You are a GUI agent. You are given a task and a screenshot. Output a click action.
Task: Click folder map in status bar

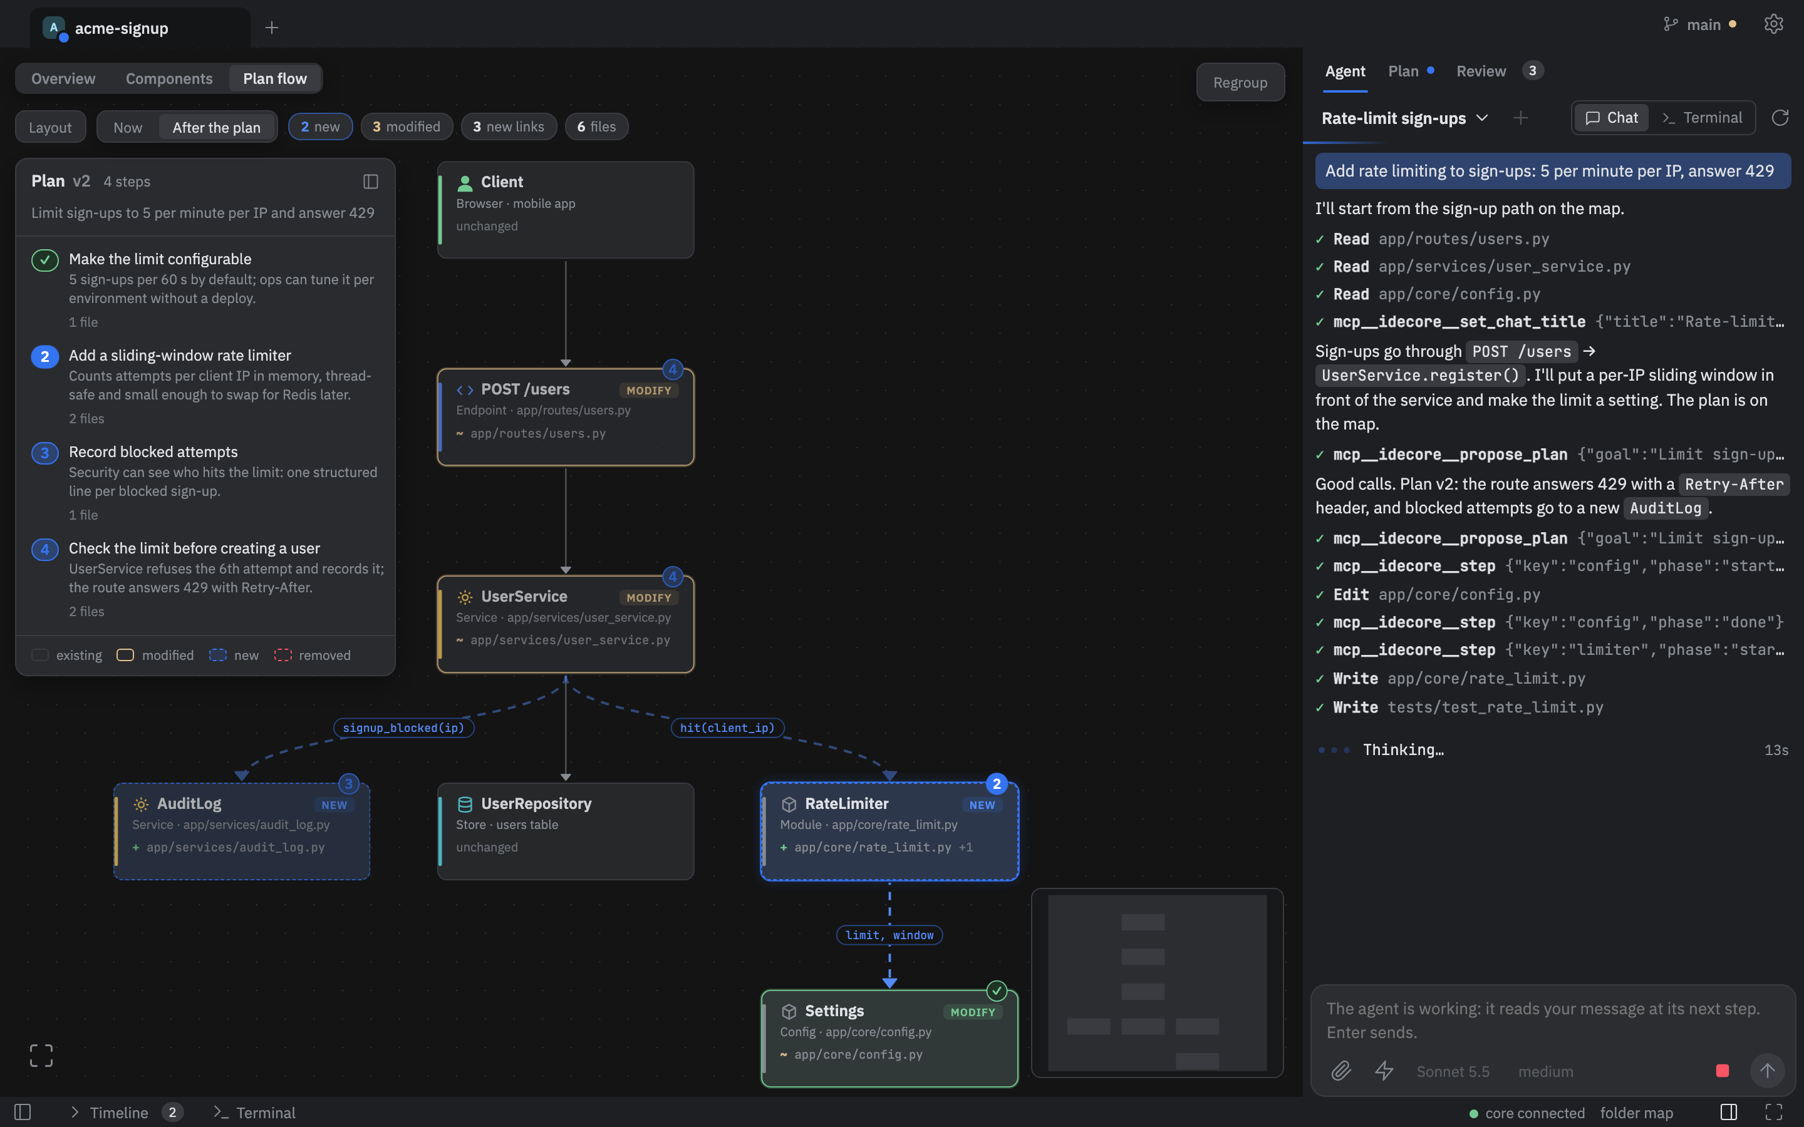[x=1636, y=1112]
